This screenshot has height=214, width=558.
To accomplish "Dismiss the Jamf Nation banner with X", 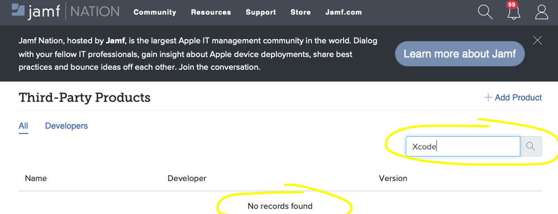I will [x=537, y=40].
